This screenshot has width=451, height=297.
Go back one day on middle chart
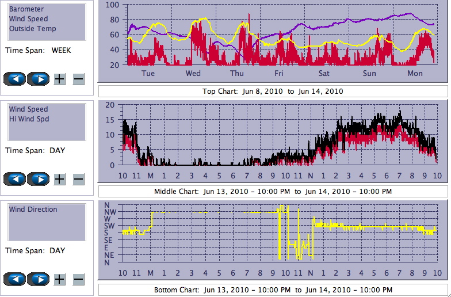coord(16,179)
